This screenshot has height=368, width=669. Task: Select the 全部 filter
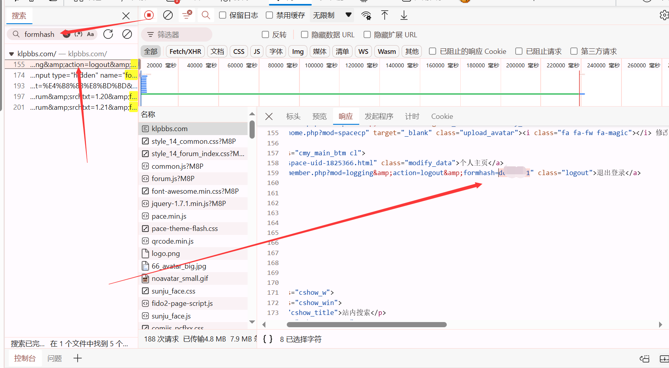point(151,51)
